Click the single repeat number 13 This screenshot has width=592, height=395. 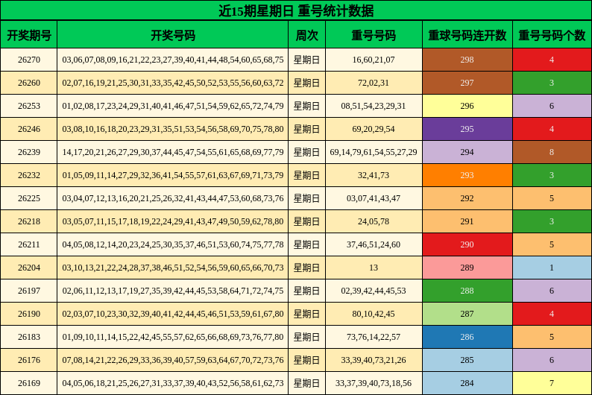coord(374,268)
